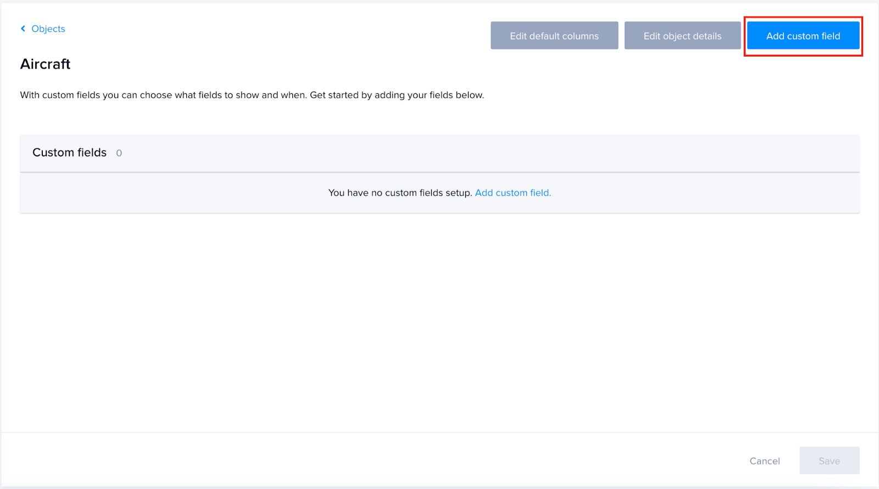Go back to the Objects list

tap(43, 29)
